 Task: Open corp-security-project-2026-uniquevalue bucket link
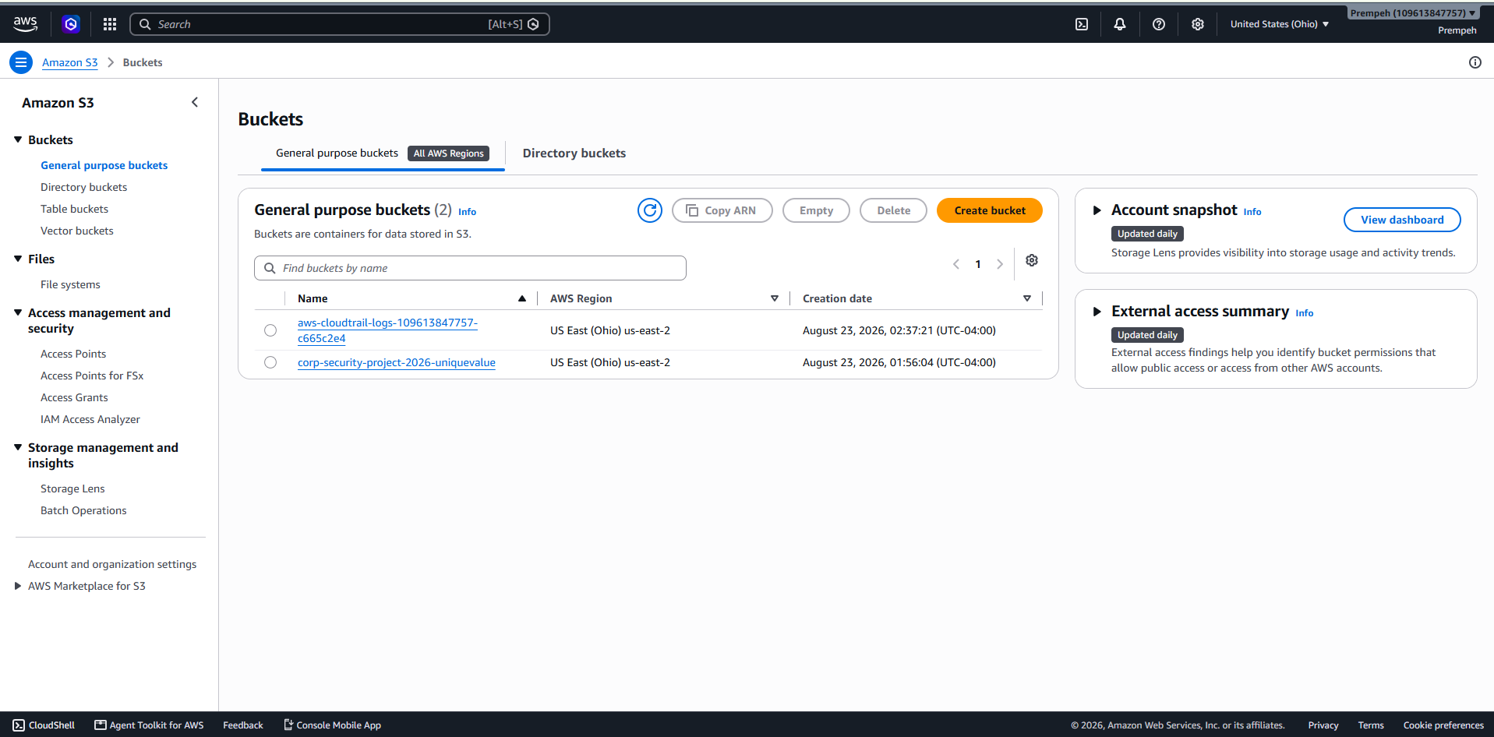coord(397,362)
